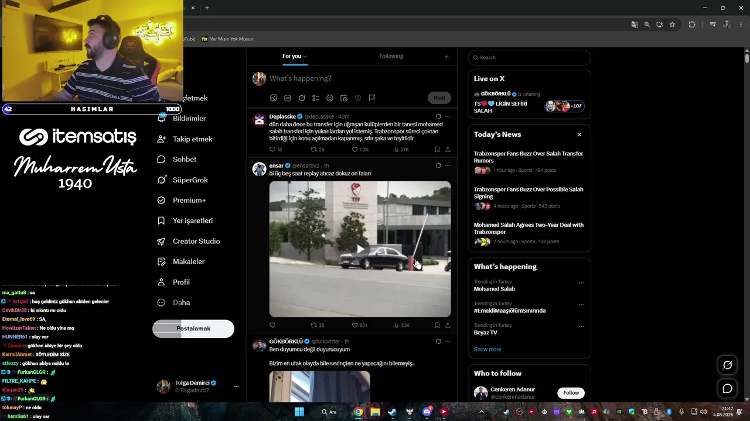Expand the Daha sidebar menu
This screenshot has width=750, height=421.
point(173,303)
